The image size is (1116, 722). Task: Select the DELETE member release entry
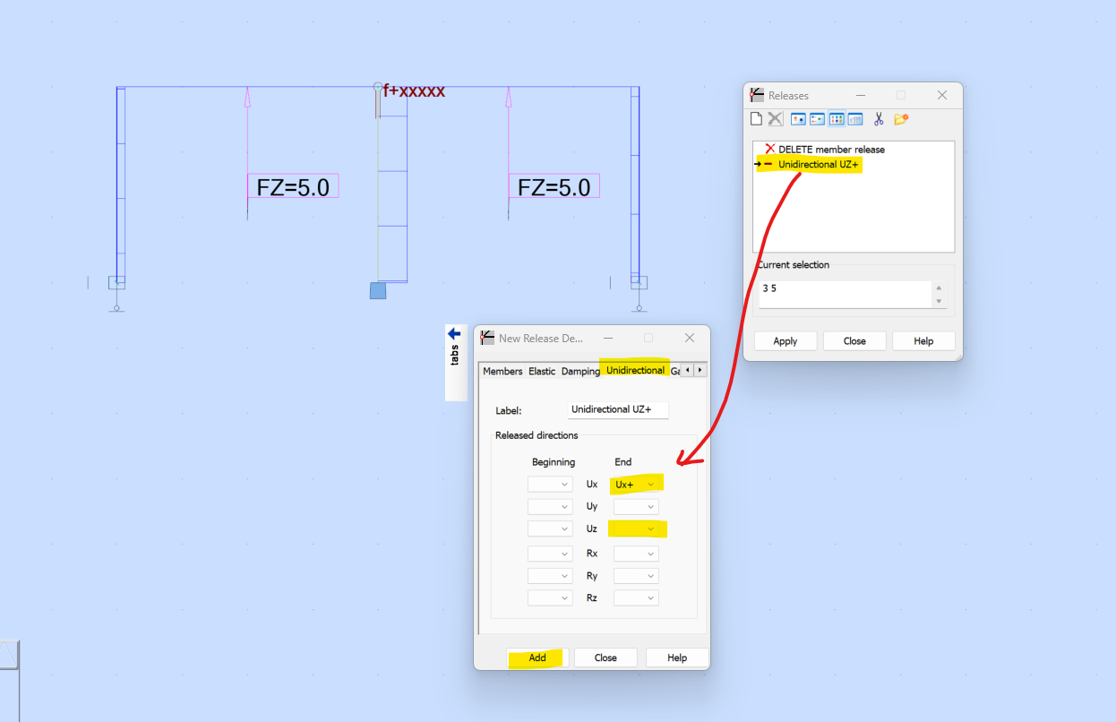coord(831,150)
